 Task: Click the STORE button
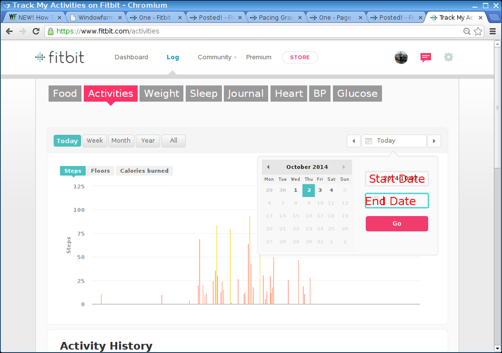tap(300, 57)
